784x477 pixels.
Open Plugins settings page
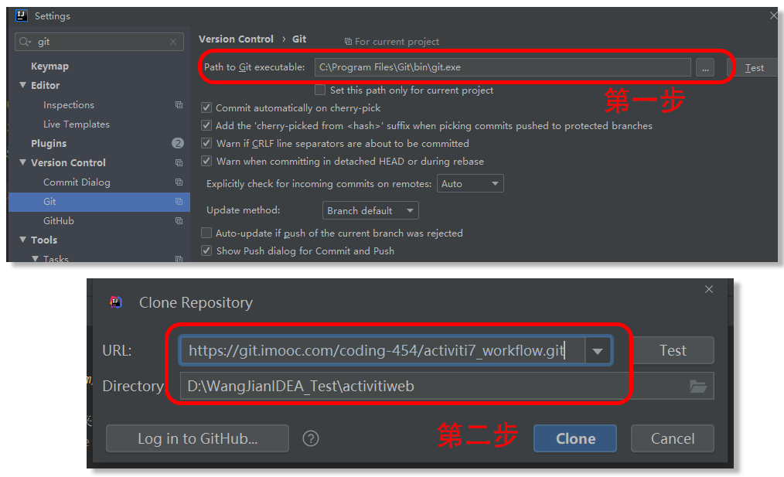pyautogui.click(x=49, y=144)
